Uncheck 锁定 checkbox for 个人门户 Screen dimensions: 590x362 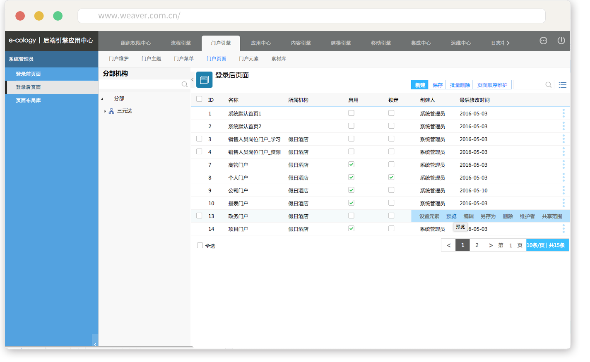pos(391,177)
